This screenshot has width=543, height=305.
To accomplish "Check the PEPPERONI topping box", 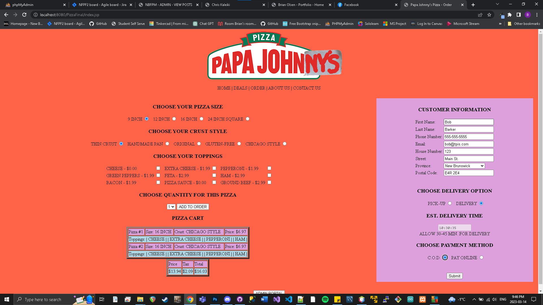I will pos(269,168).
